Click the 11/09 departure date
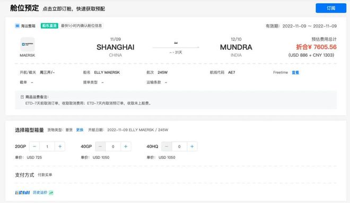350x203 pixels. [116, 39]
